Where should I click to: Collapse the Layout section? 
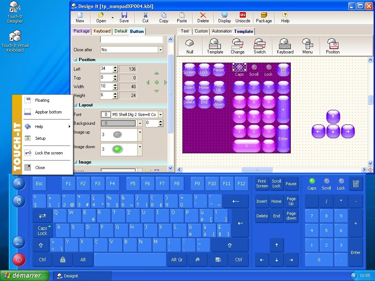[75, 105]
